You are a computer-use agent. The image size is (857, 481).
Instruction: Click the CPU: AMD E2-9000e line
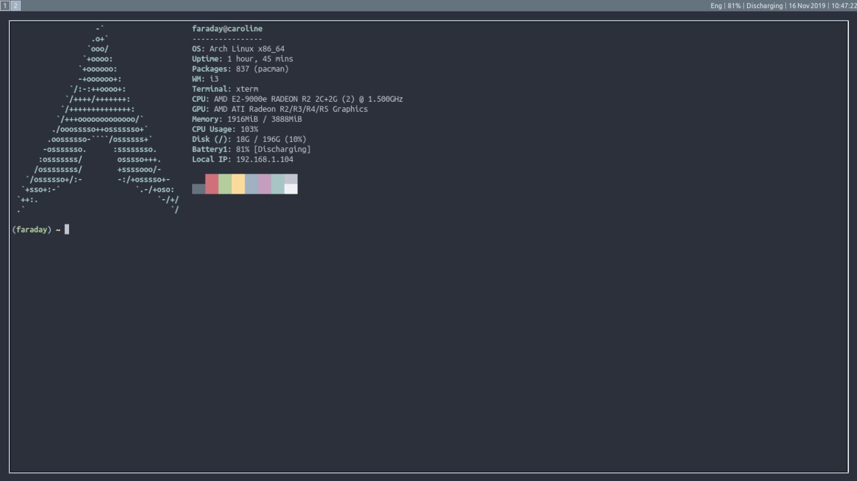coord(297,99)
